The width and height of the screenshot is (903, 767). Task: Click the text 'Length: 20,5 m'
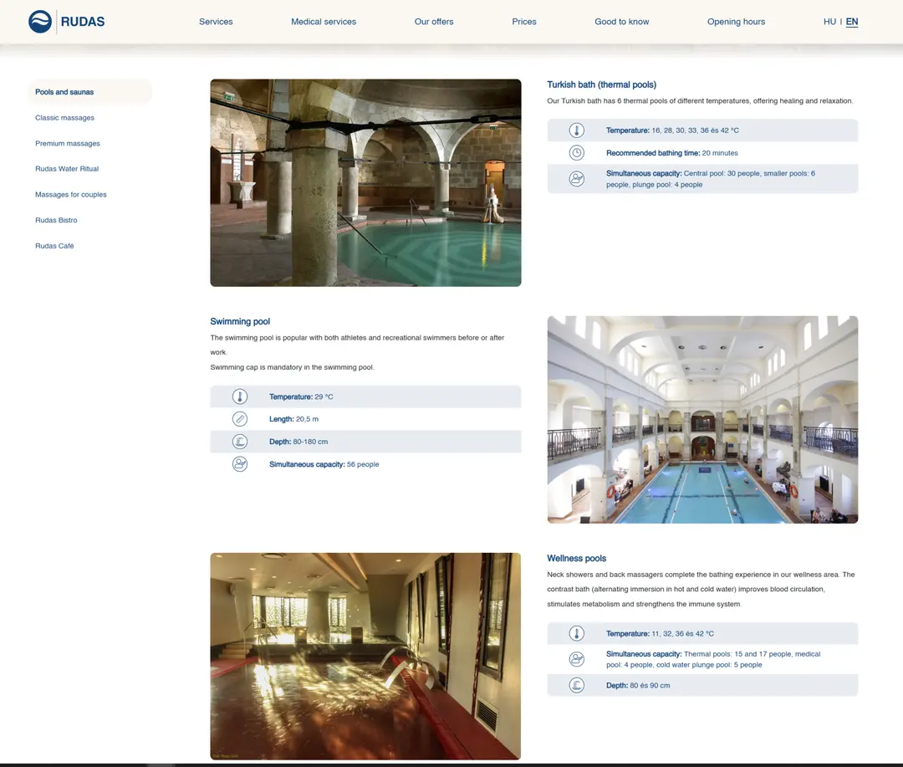(x=293, y=419)
